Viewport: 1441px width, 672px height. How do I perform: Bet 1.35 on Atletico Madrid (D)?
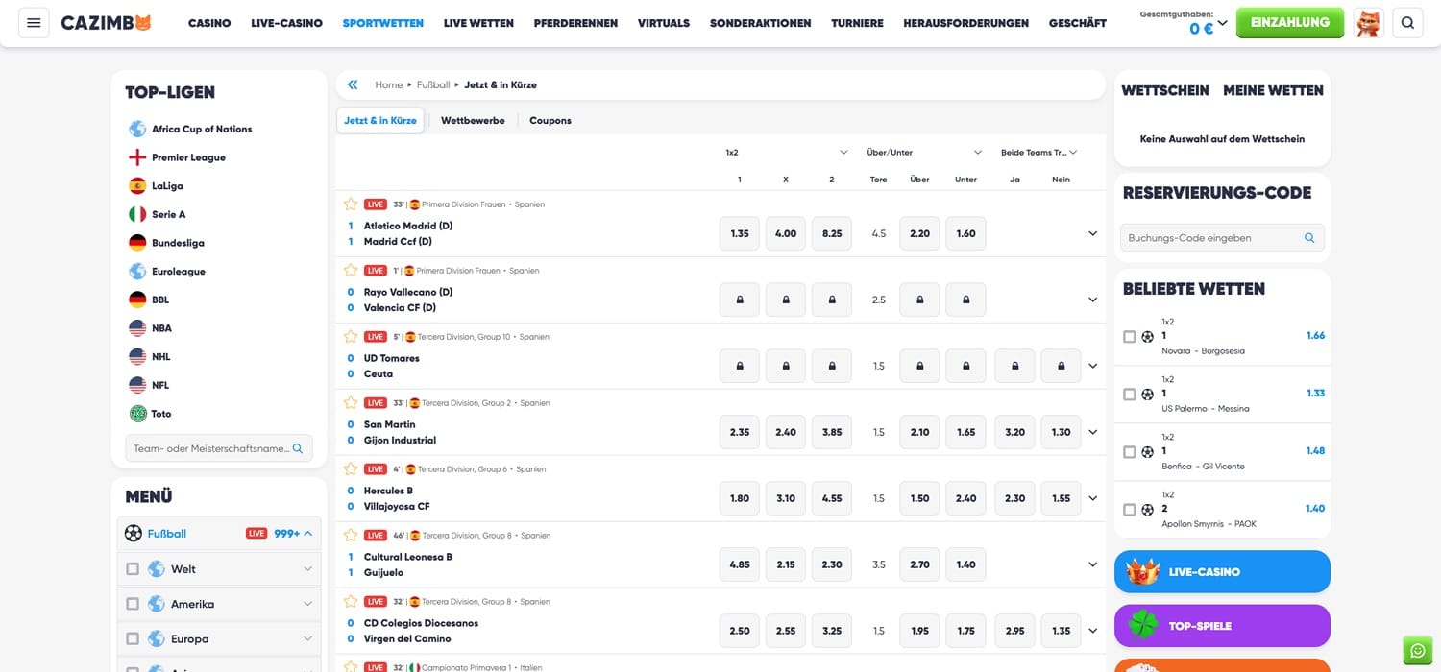740,233
